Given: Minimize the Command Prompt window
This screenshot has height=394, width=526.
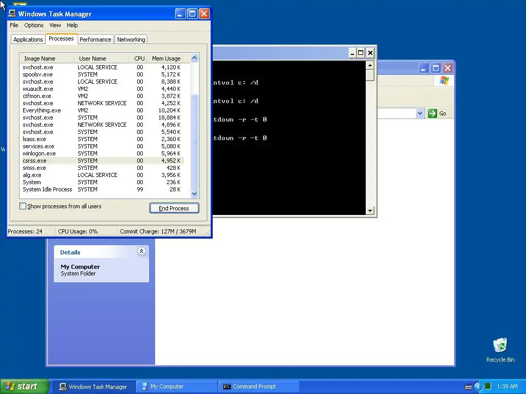Looking at the screenshot, I should click(352, 53).
